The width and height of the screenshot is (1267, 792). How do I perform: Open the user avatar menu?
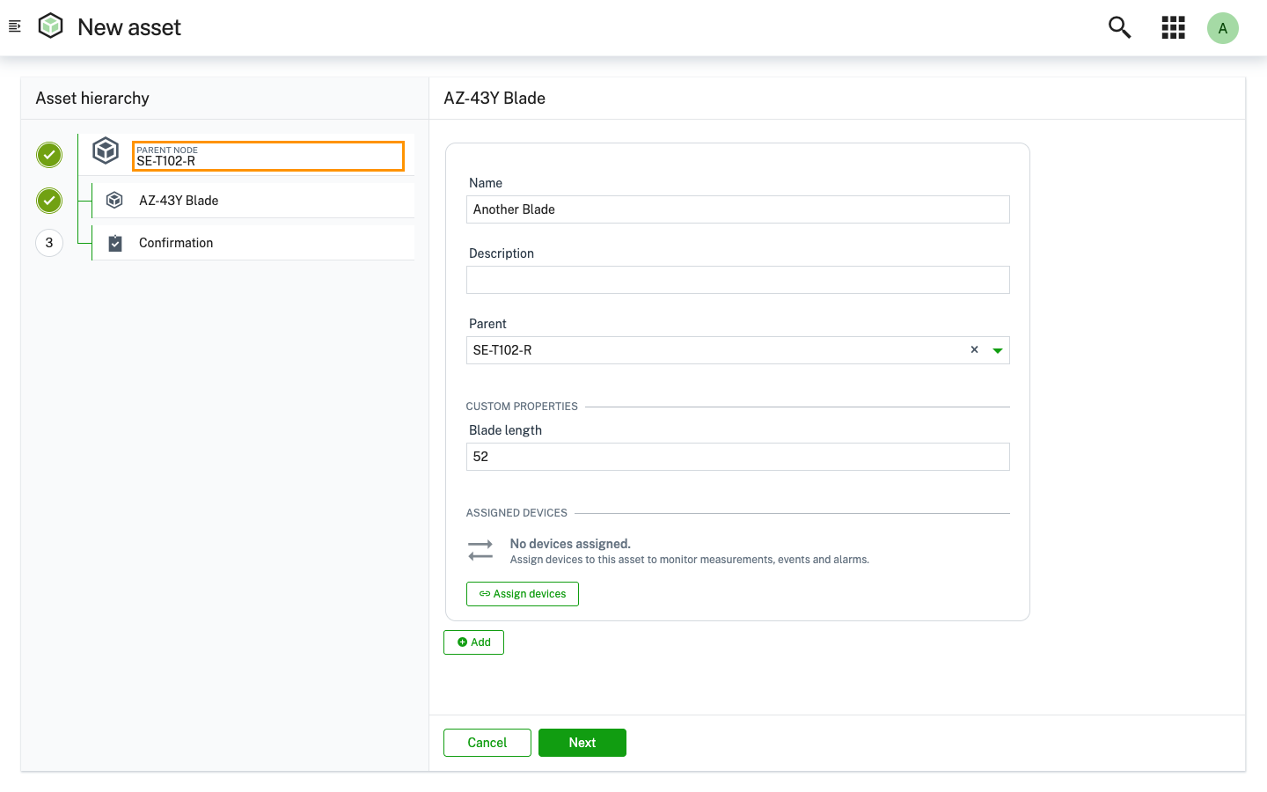coord(1222,28)
